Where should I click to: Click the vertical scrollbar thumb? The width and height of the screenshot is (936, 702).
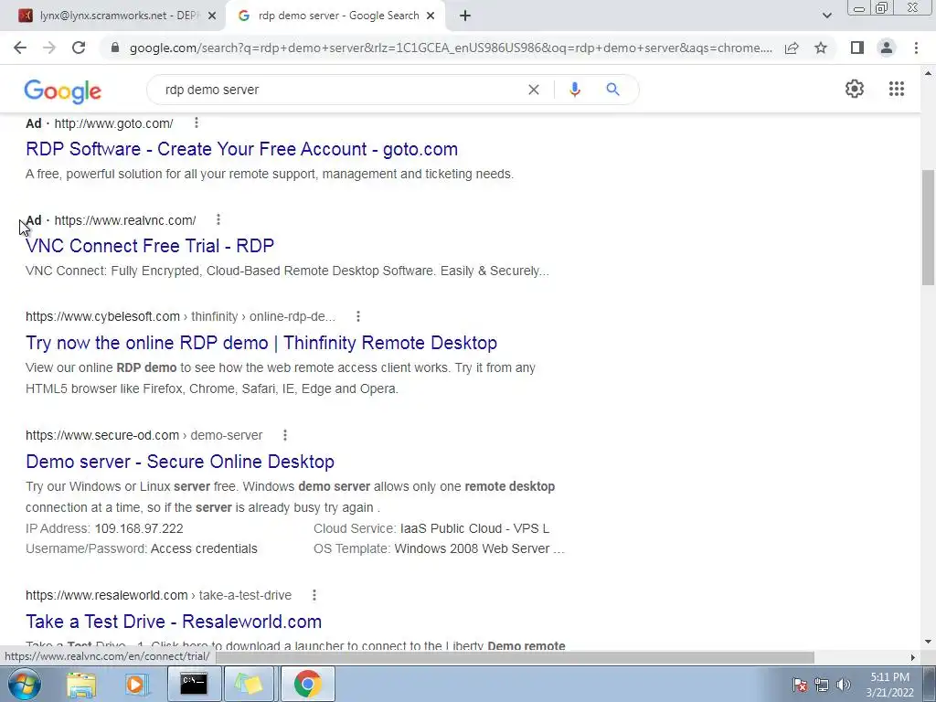coord(928,229)
